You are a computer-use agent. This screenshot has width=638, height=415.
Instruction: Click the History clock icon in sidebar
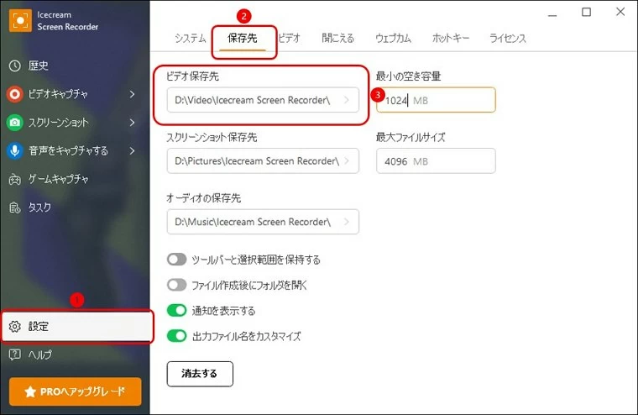point(15,66)
